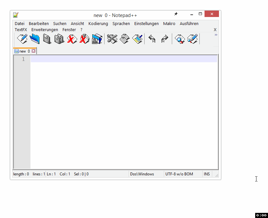Open the Einstellungen menu

(x=146, y=23)
